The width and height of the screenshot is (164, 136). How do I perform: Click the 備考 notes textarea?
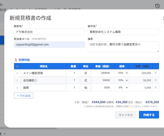tap(123, 47)
